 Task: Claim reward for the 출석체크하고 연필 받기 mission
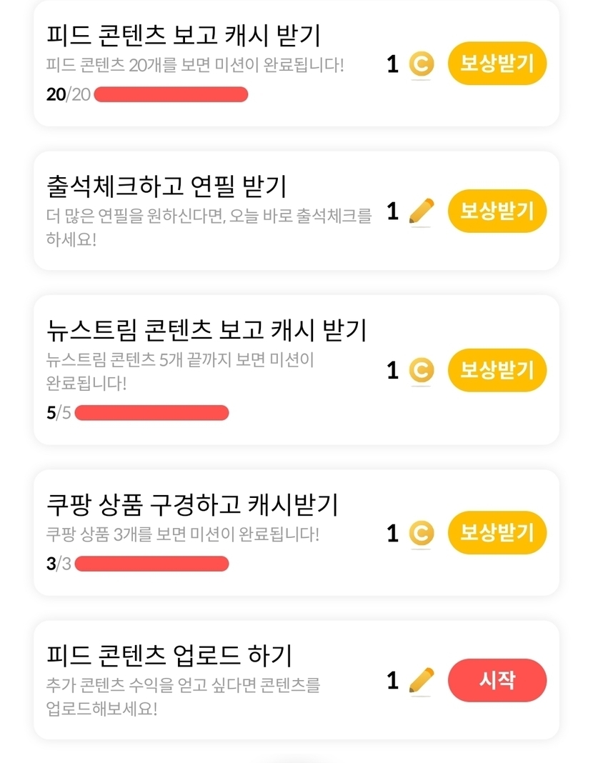(x=497, y=211)
